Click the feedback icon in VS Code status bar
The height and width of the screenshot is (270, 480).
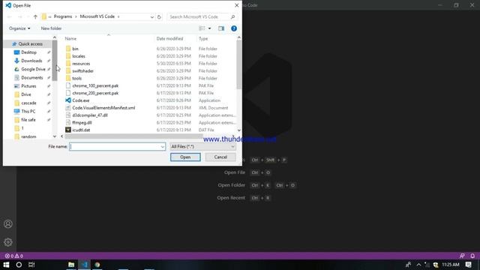point(462,256)
